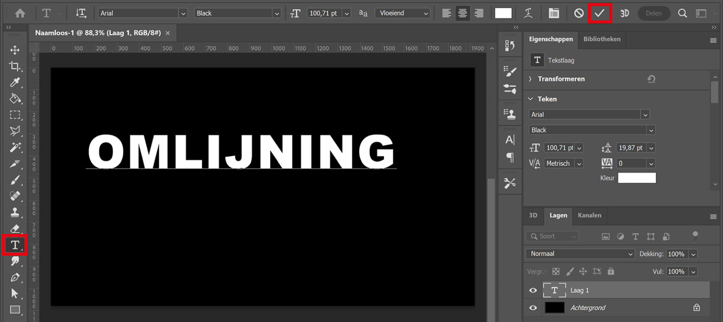Open the Bibliotheken tab
Image resolution: width=723 pixels, height=322 pixels.
pyautogui.click(x=602, y=40)
